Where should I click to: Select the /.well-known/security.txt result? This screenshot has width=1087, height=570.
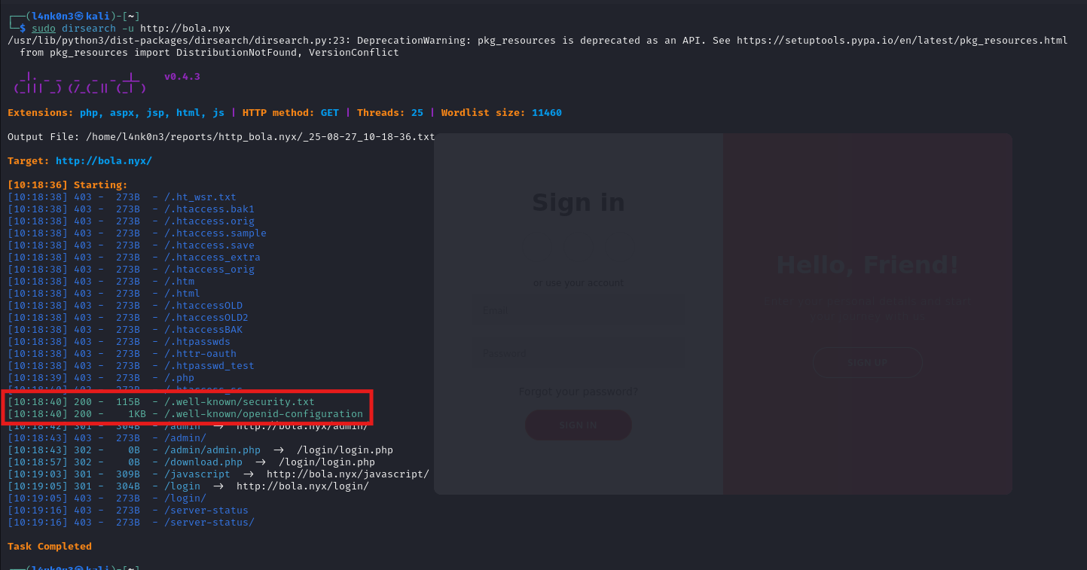point(239,402)
